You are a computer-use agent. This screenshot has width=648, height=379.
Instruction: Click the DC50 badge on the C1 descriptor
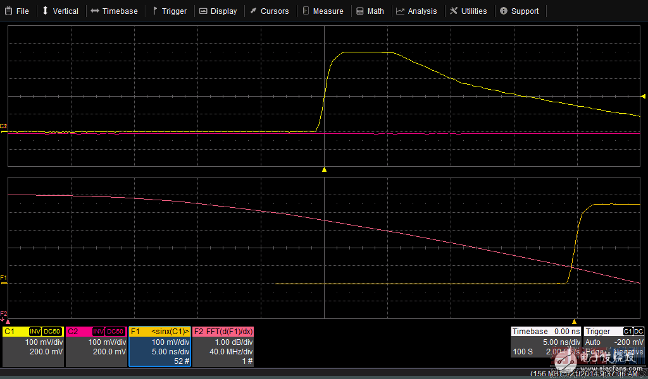click(x=52, y=332)
